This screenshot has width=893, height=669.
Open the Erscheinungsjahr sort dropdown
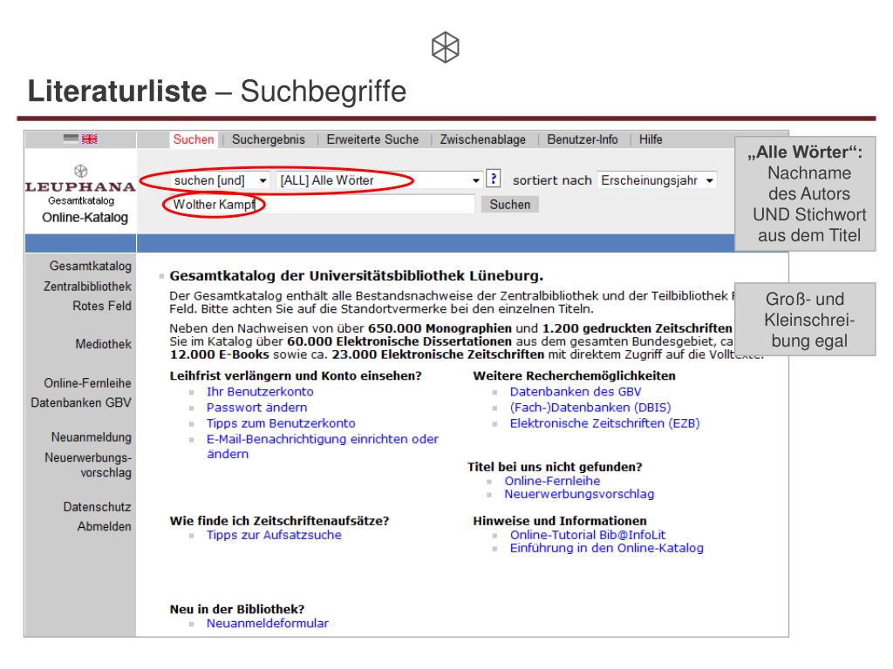pos(657,180)
